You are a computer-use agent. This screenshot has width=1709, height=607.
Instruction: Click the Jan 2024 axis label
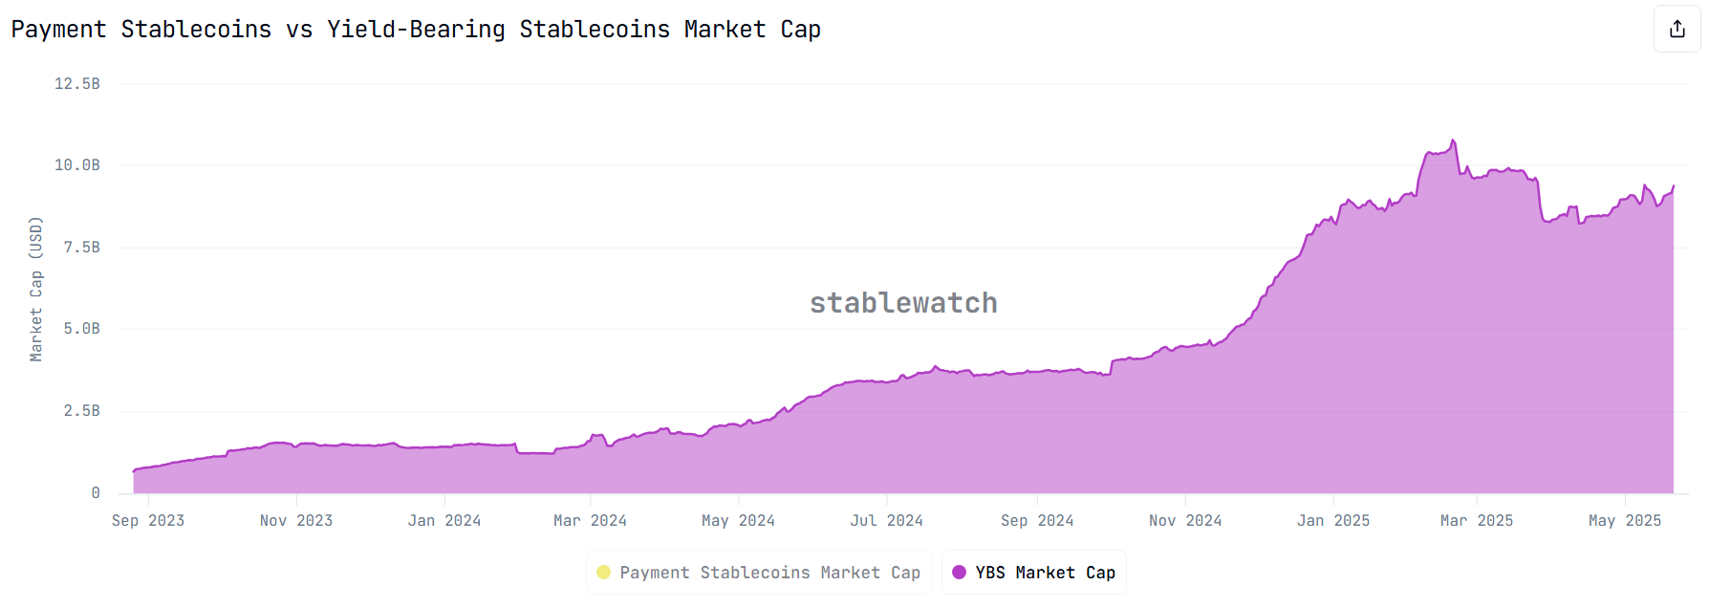444,520
